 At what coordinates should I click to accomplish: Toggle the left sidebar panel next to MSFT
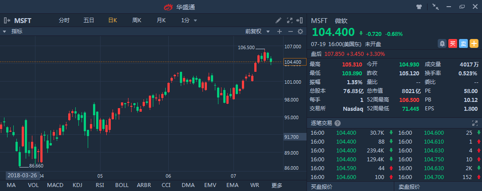(x=7, y=20)
